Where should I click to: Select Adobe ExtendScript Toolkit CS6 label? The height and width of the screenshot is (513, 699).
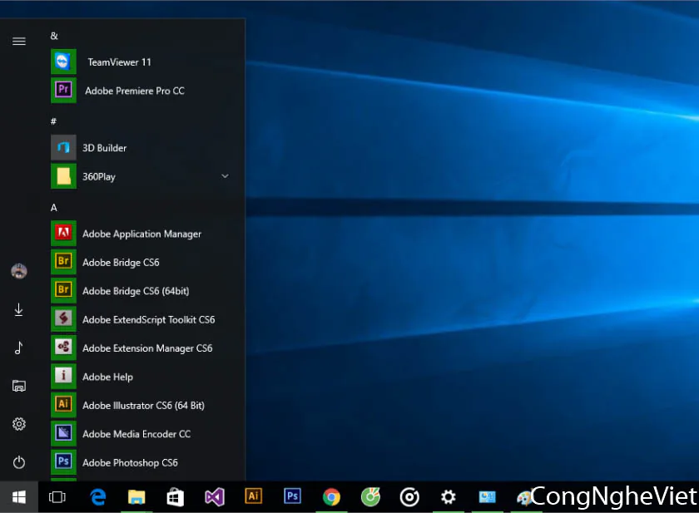pyautogui.click(x=148, y=320)
